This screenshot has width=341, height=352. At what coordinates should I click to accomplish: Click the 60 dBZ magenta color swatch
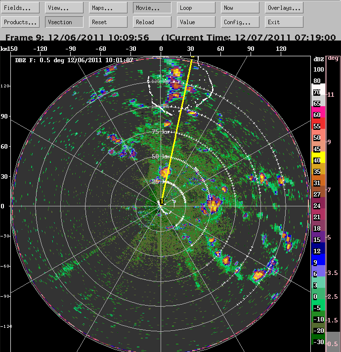318,112
